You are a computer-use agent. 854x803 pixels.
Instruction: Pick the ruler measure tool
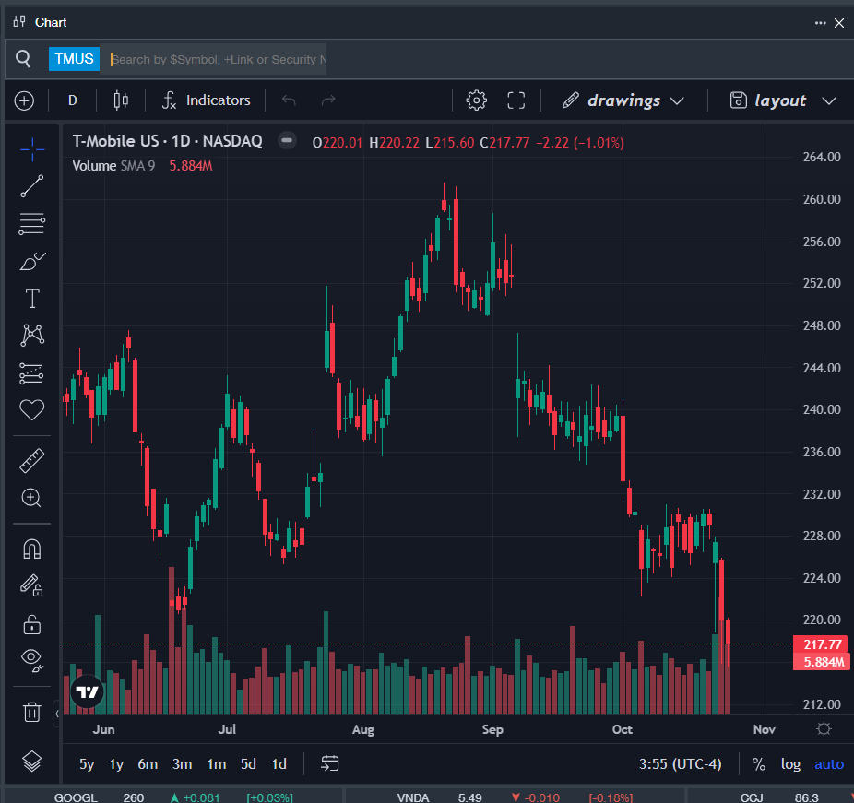[32, 460]
